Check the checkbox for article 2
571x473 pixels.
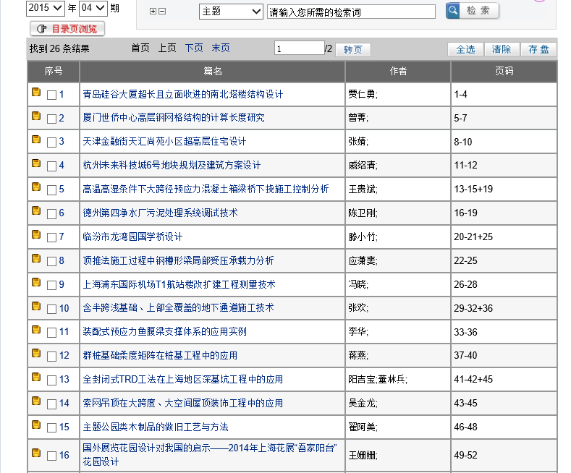pos(51,119)
